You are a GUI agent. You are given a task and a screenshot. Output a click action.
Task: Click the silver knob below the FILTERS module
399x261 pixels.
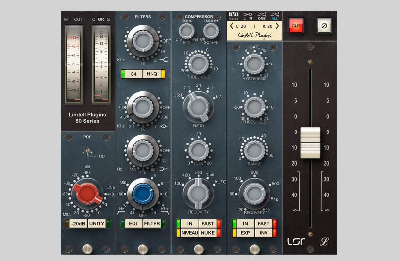[x=143, y=249]
